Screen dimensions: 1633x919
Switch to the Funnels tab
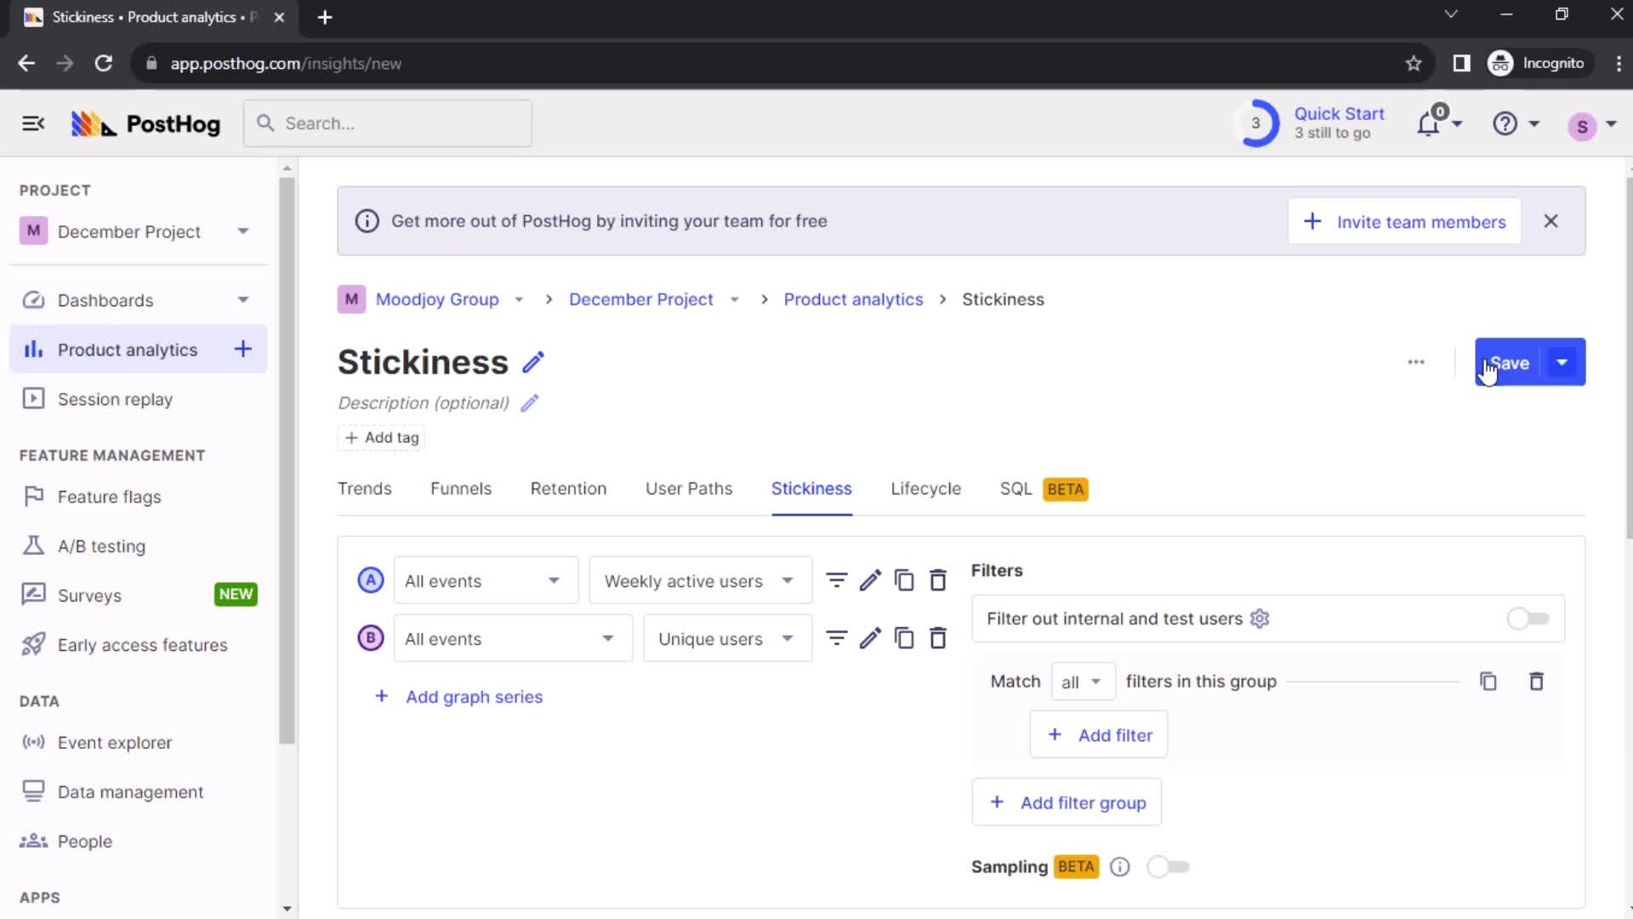(x=461, y=489)
